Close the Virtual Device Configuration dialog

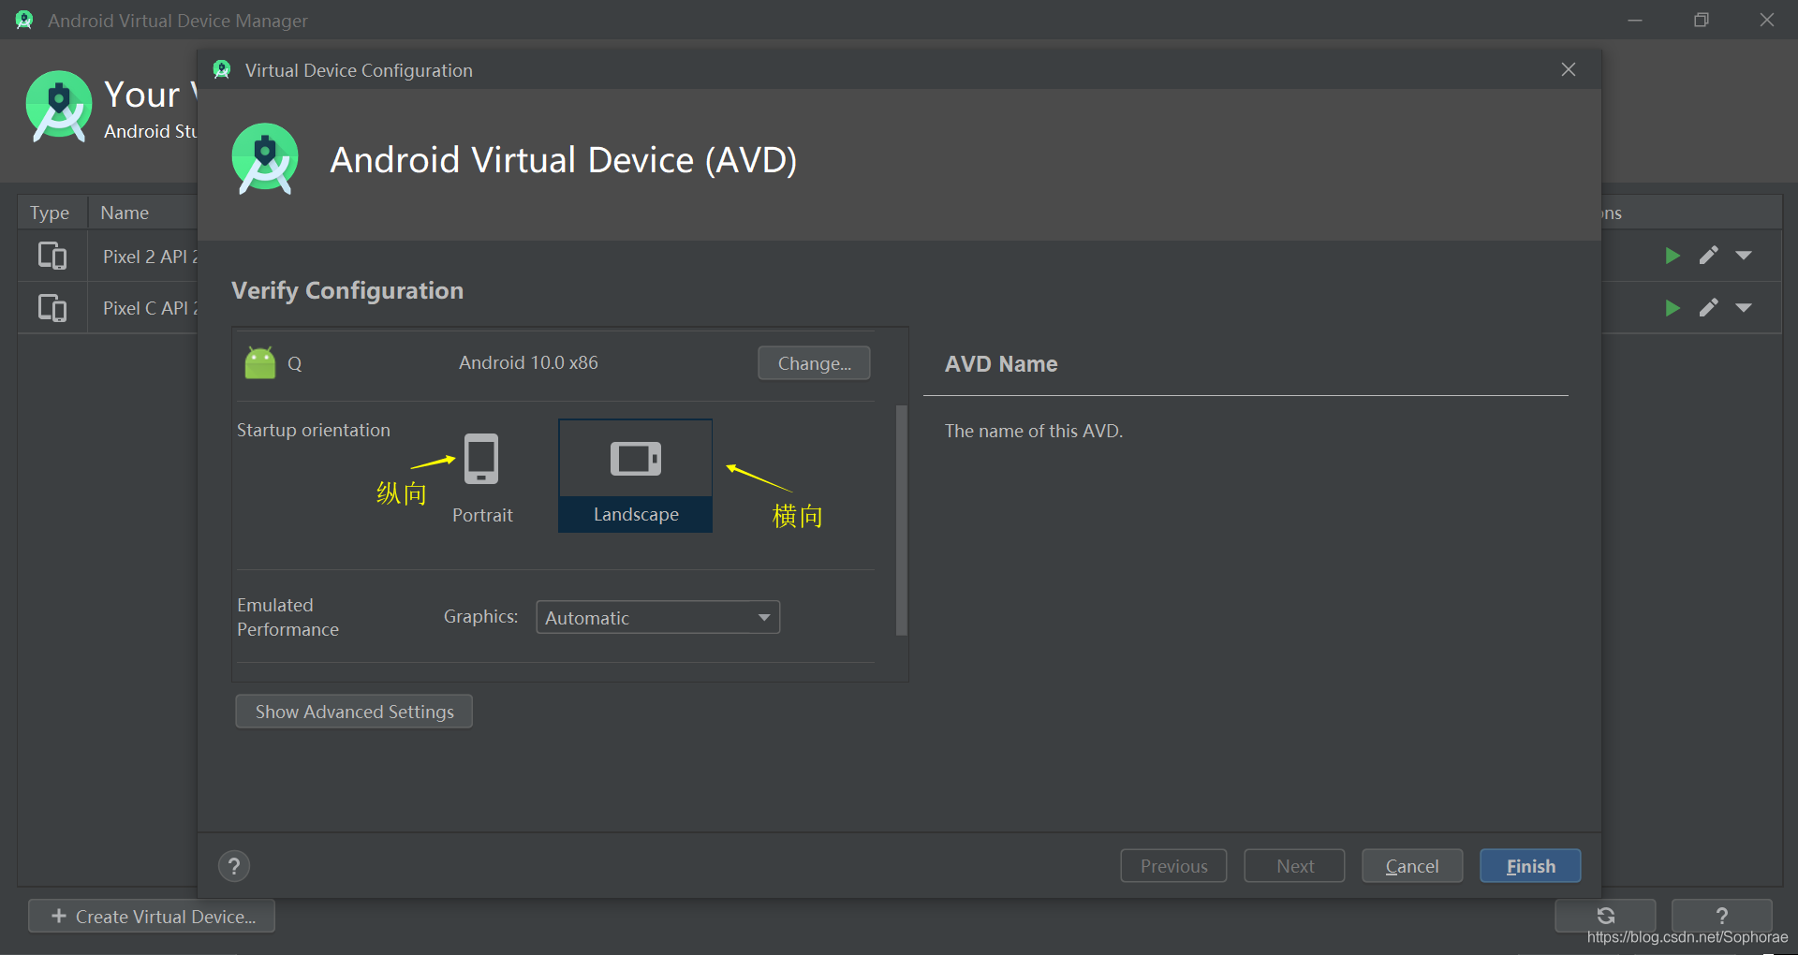coord(1569,70)
